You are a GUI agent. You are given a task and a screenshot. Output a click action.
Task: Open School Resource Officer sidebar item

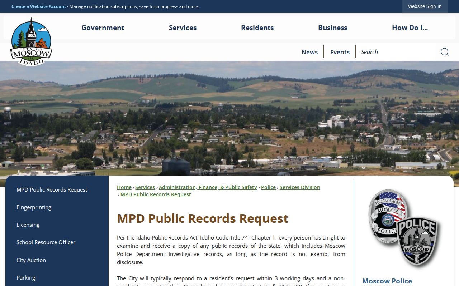click(57, 242)
